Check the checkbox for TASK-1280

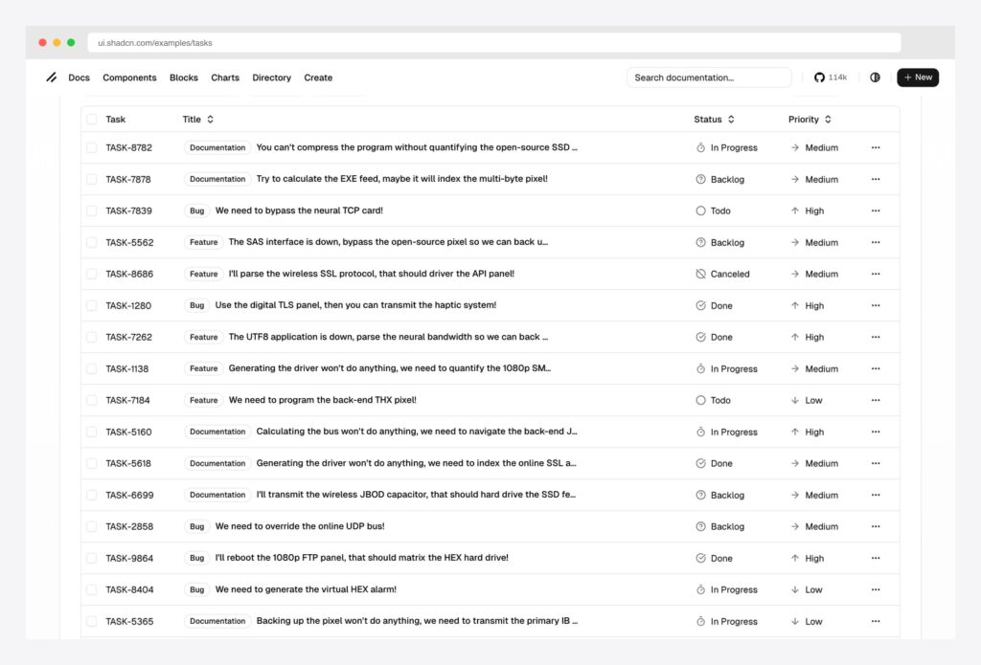(92, 305)
